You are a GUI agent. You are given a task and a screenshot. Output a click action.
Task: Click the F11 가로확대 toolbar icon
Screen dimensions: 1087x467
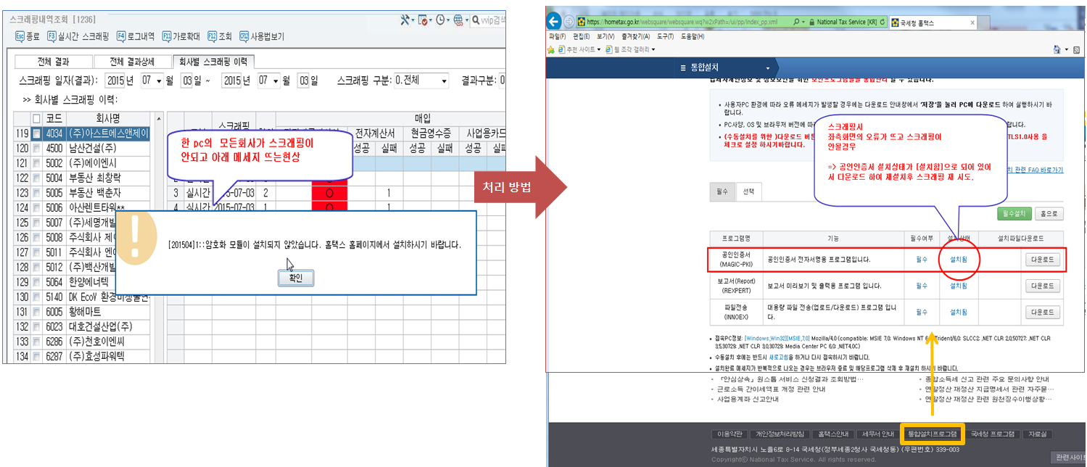coord(168,36)
